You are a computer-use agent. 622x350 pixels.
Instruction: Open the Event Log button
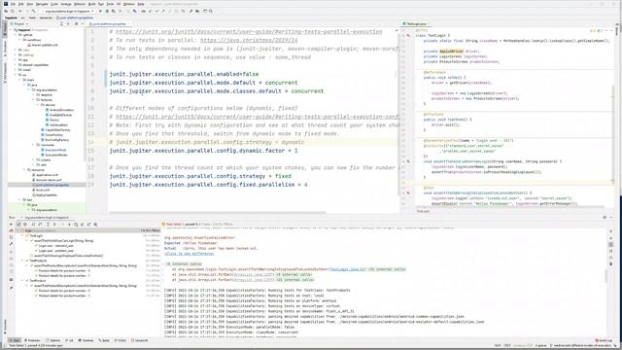coord(604,340)
